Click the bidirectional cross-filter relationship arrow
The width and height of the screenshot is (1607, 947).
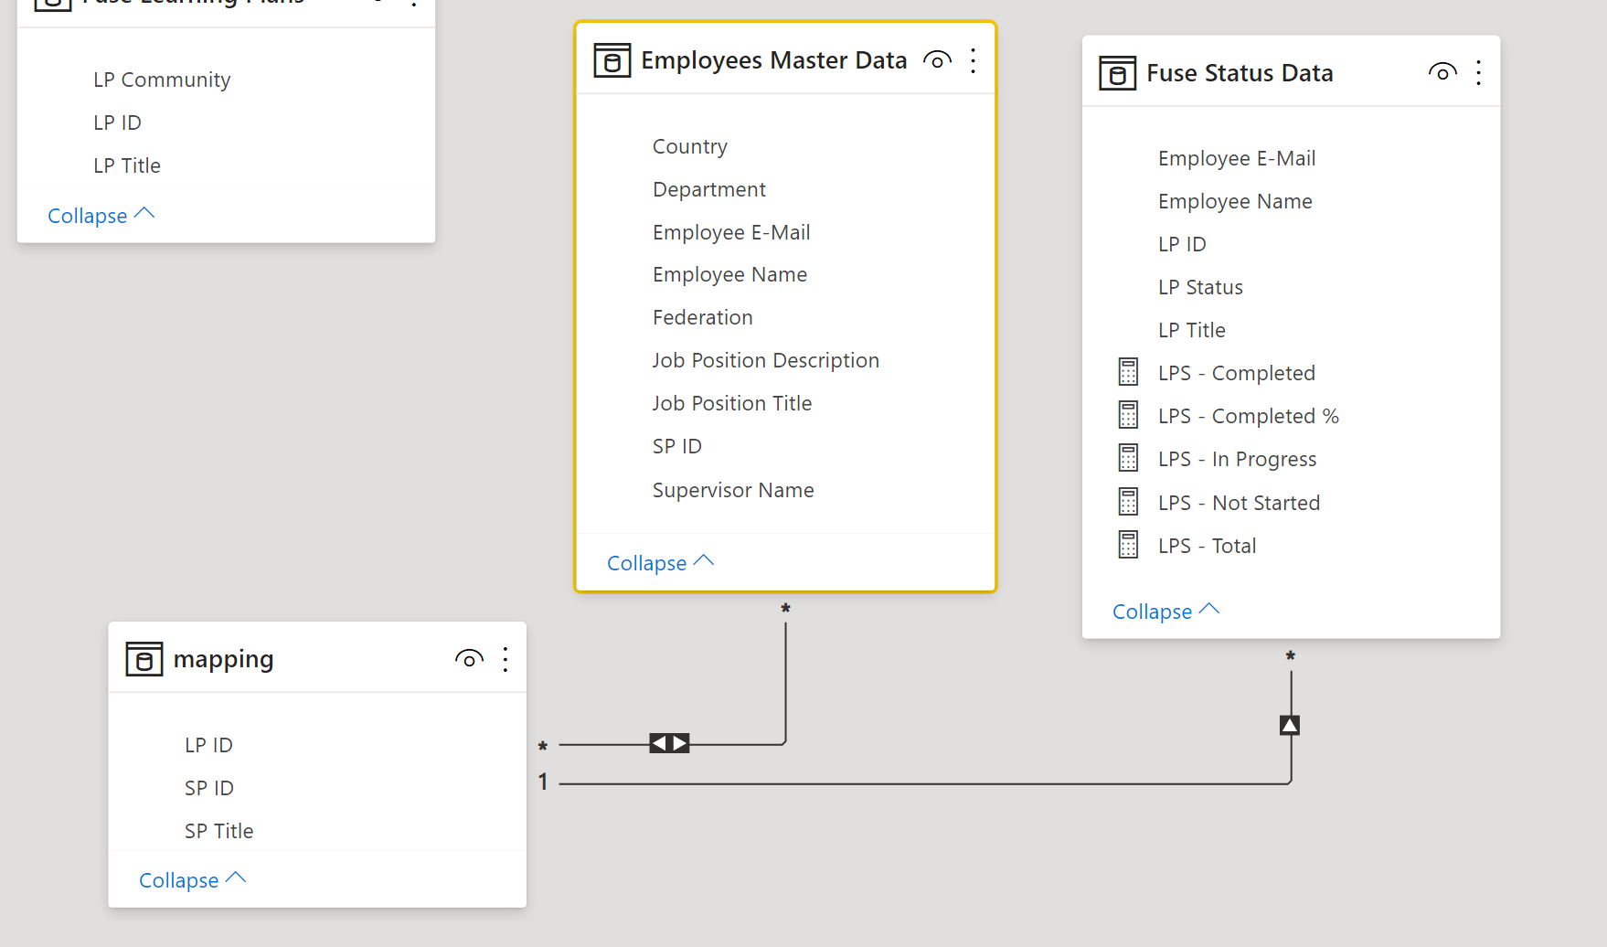[669, 743]
